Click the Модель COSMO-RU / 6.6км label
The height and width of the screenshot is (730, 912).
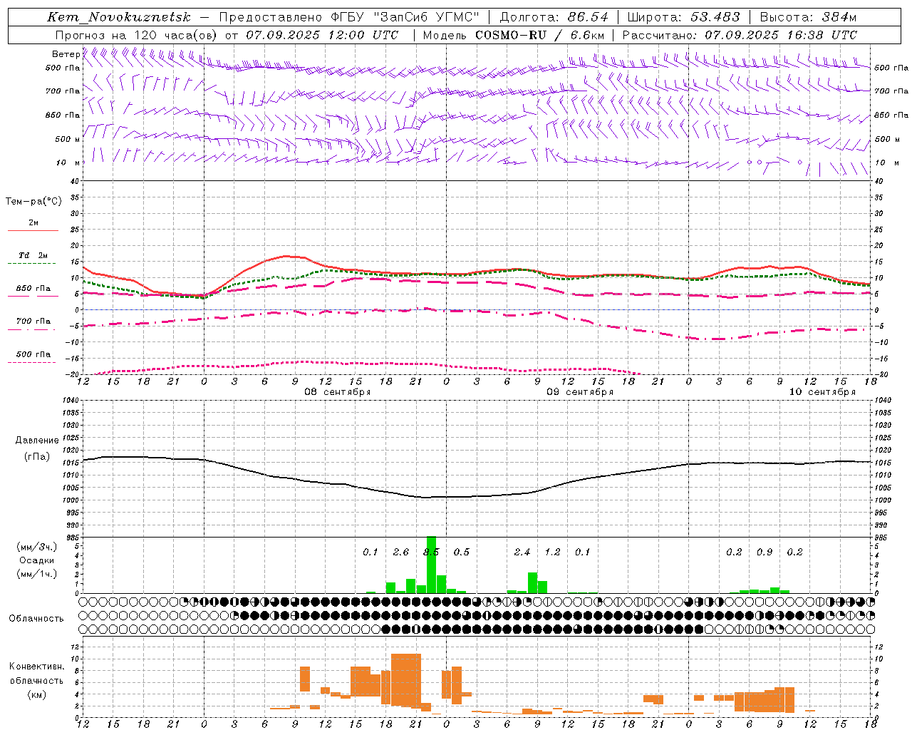tap(514, 35)
